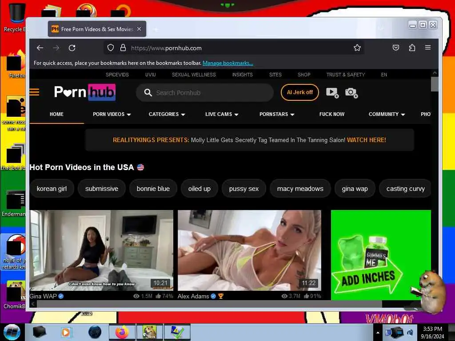Screen dimensions: 455x341
Task: Select the gina wap tag chip
Action: point(355,189)
